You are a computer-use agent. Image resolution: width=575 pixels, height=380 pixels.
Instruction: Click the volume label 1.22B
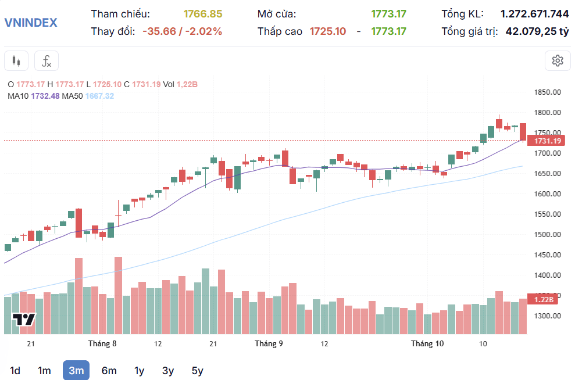(x=542, y=299)
